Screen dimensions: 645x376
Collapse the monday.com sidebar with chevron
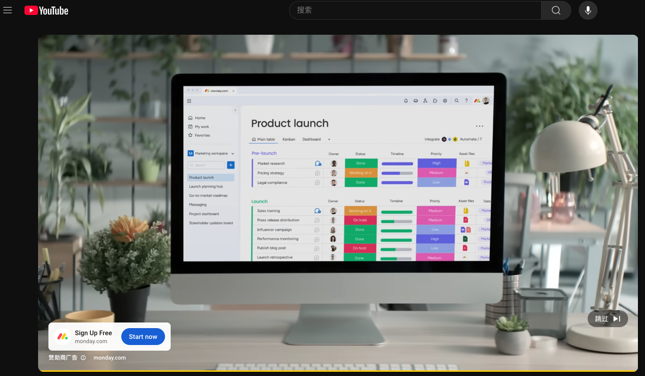tap(235, 110)
